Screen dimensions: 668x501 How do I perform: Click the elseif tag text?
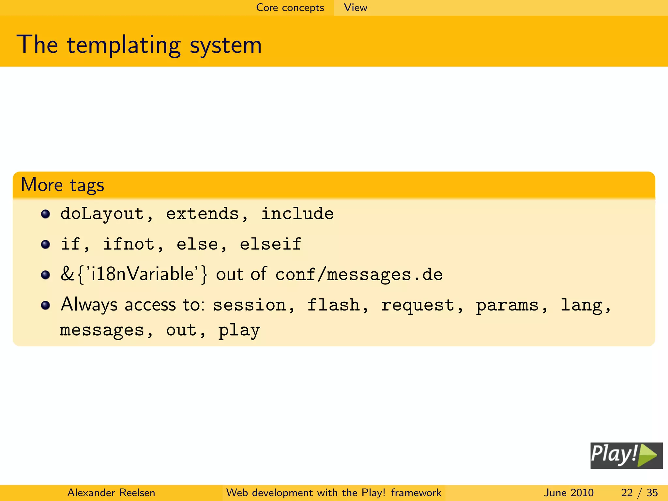coord(270,244)
